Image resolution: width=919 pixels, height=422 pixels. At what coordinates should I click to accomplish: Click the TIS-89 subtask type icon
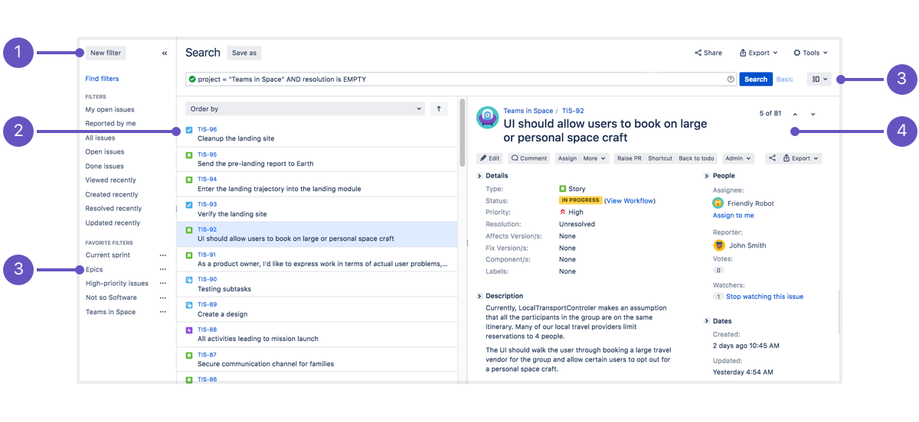click(x=189, y=305)
